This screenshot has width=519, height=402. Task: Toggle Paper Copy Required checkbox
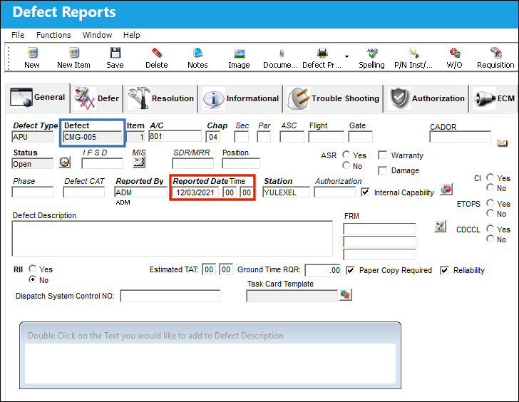point(350,270)
